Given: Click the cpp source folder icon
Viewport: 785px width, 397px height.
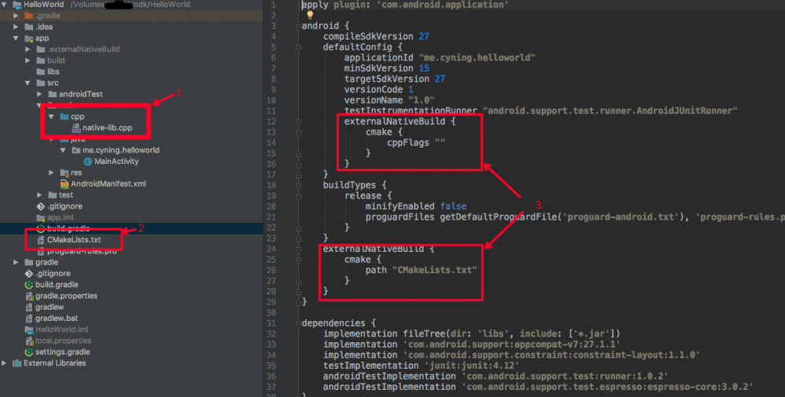Looking at the screenshot, I should 64,117.
